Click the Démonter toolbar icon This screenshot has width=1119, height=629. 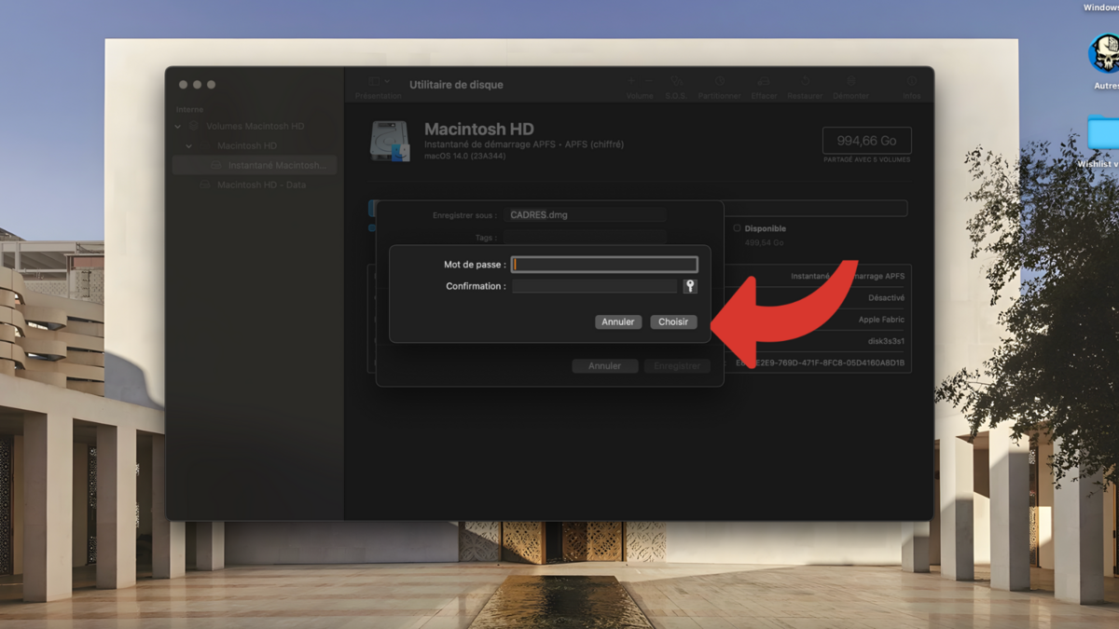(850, 82)
